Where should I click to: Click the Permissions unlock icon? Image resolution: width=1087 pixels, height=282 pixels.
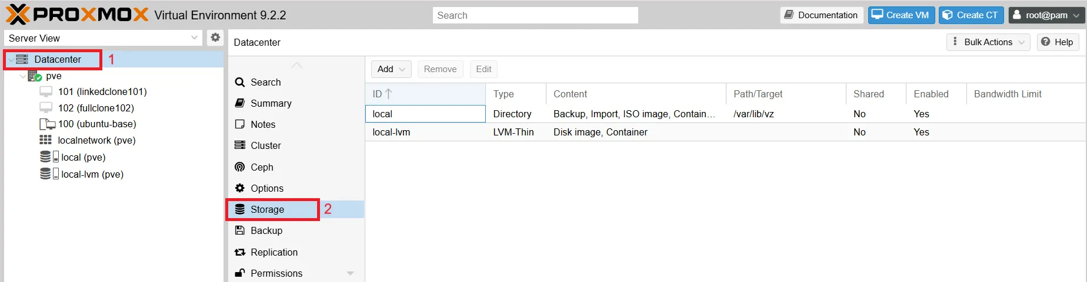(x=240, y=273)
